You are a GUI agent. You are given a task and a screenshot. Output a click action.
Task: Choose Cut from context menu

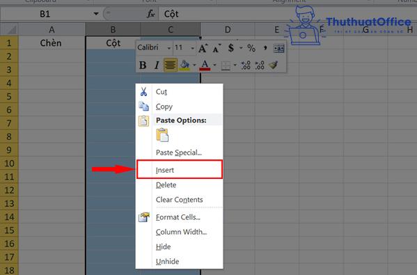click(179, 92)
